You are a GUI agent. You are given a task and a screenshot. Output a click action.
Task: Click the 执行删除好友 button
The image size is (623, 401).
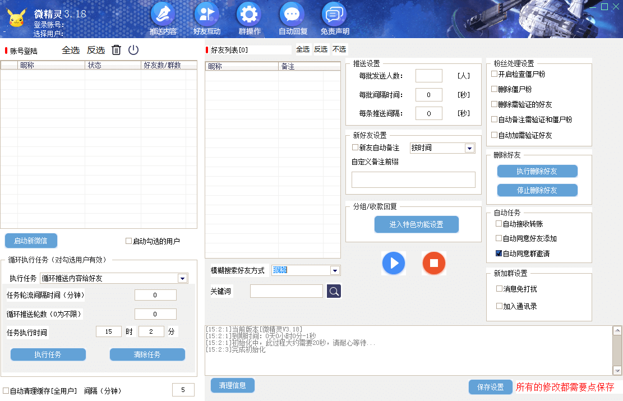tap(537, 171)
